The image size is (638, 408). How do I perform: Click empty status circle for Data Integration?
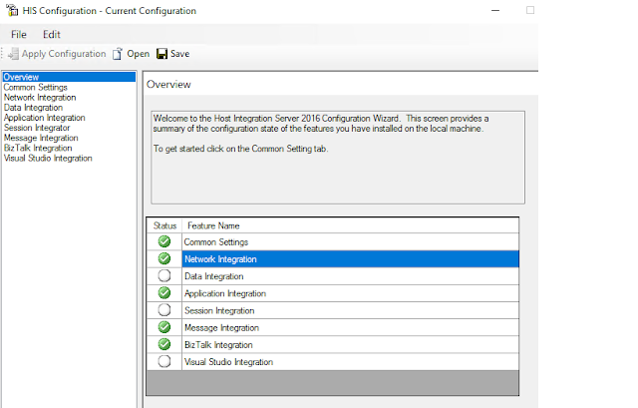[x=164, y=275]
